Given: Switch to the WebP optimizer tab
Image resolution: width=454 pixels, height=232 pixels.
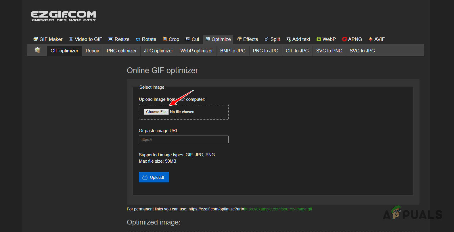Looking at the screenshot, I should (197, 51).
